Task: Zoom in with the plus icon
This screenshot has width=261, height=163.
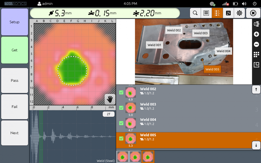Action: point(256,34)
